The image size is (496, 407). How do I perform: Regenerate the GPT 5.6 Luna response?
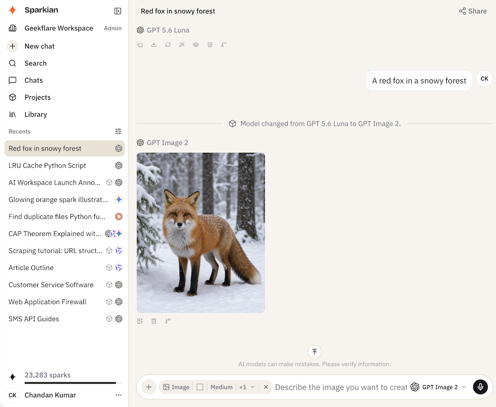click(x=168, y=45)
